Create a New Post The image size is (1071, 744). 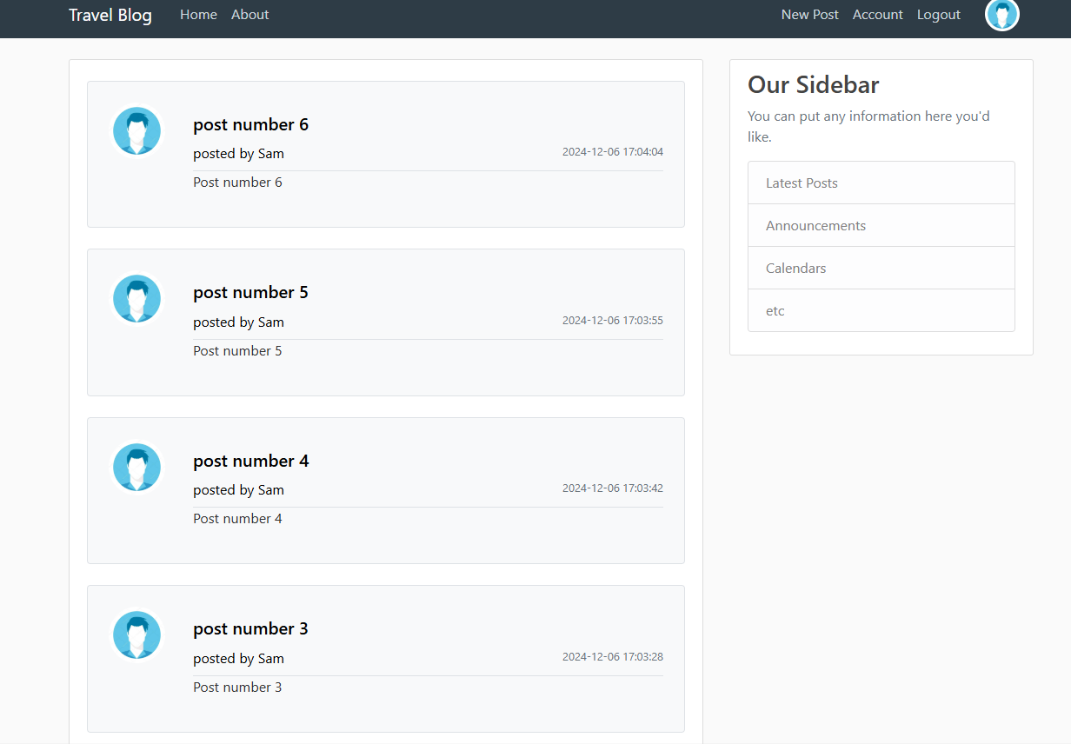tap(810, 15)
